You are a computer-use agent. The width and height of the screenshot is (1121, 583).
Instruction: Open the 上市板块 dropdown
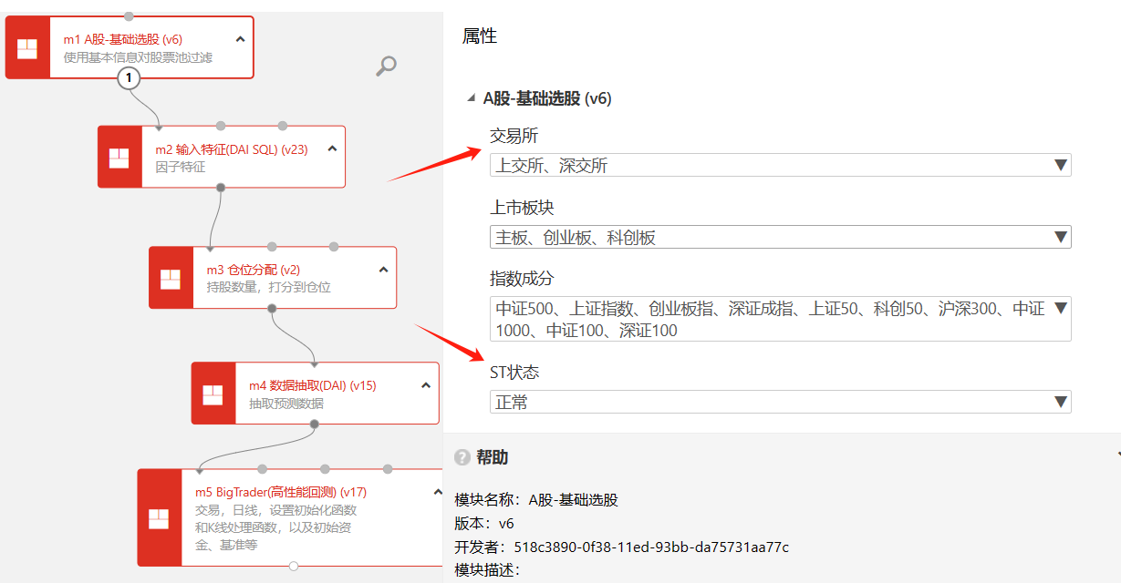tap(1060, 237)
